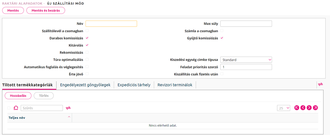Click the Hozzáadás button

[18, 95]
